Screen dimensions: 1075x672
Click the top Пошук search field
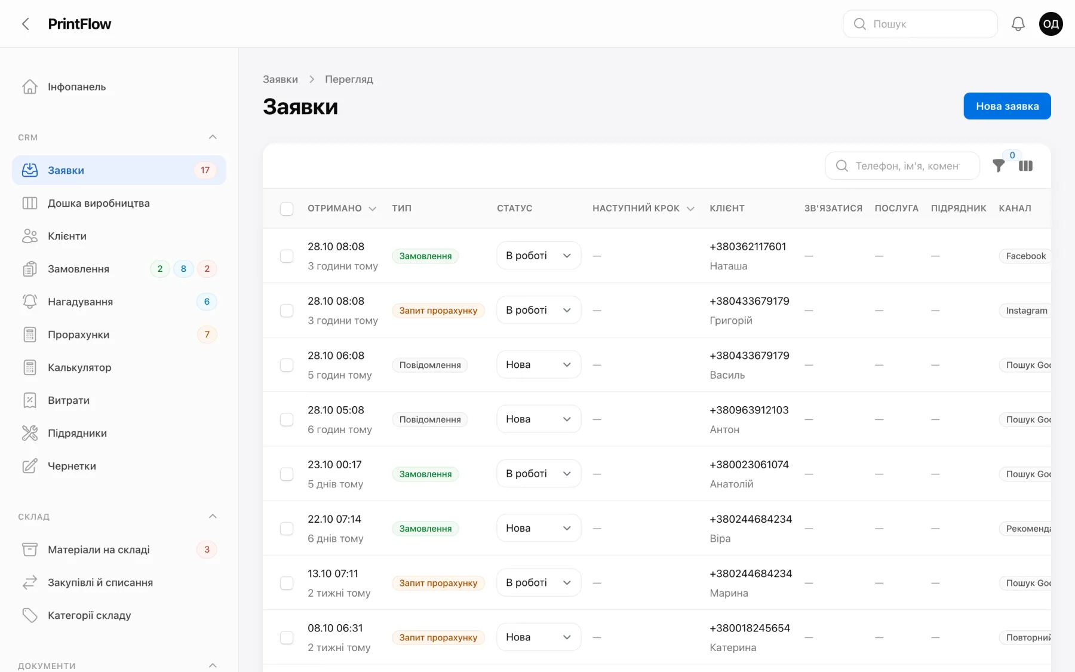(920, 24)
